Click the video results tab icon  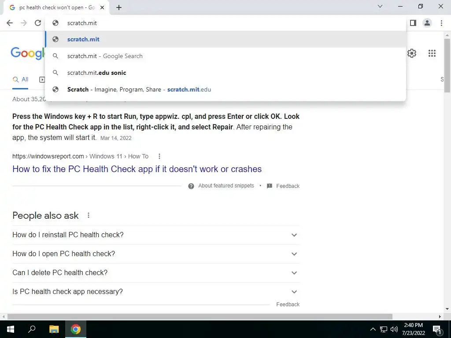click(42, 80)
